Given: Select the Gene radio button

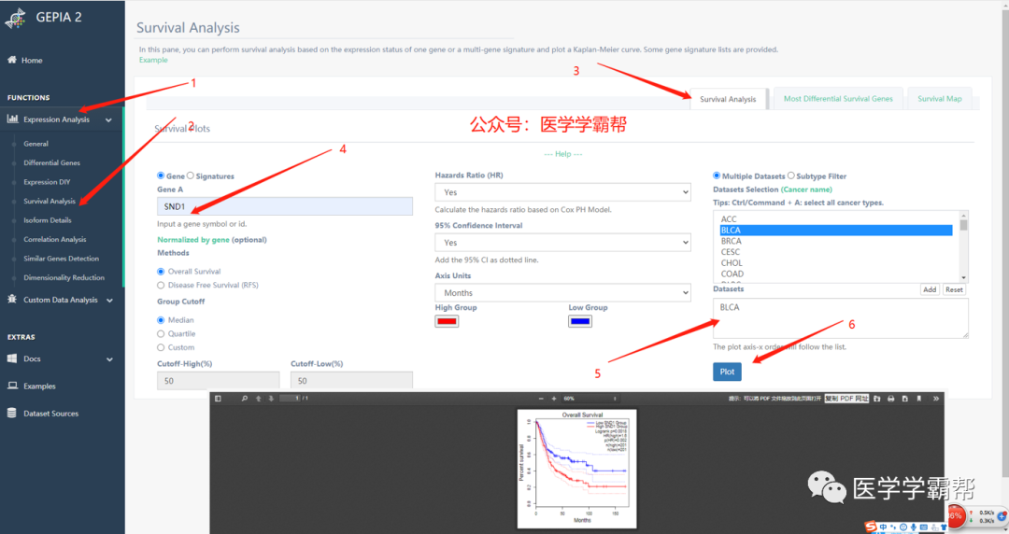Looking at the screenshot, I should pyautogui.click(x=161, y=176).
